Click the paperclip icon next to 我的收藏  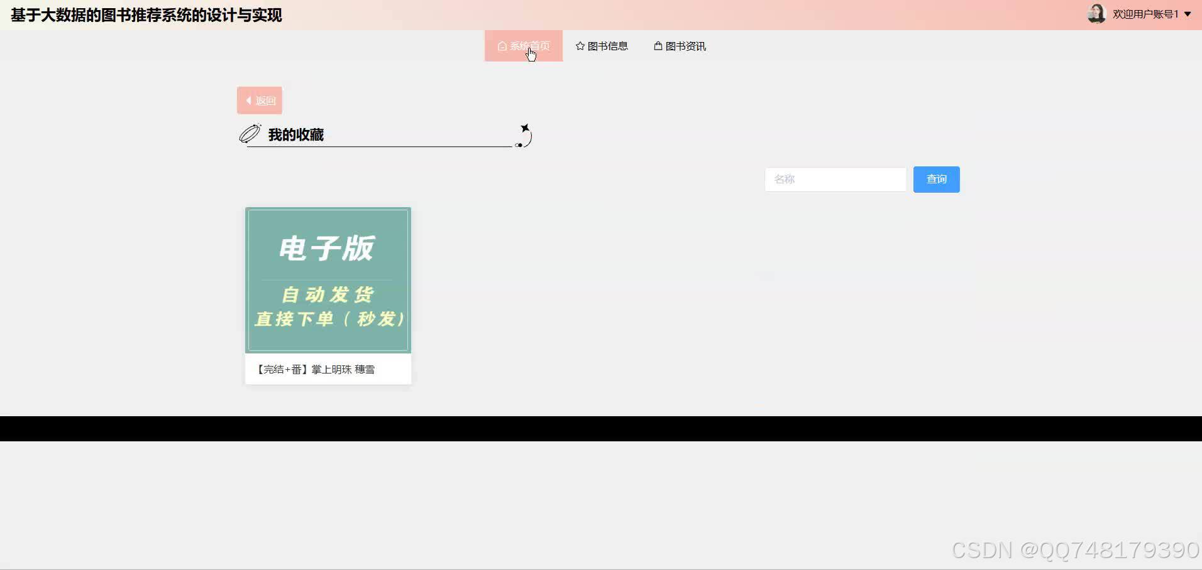pyautogui.click(x=249, y=133)
